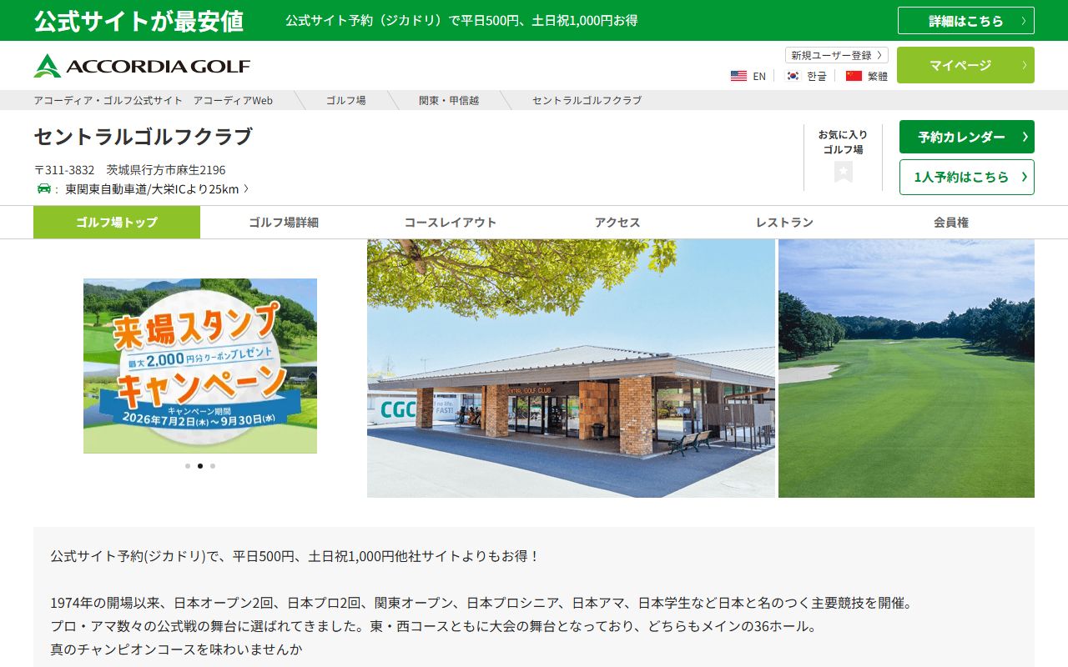Click the お気に入りゴルフ場 label
The image size is (1068, 667).
pos(843,142)
